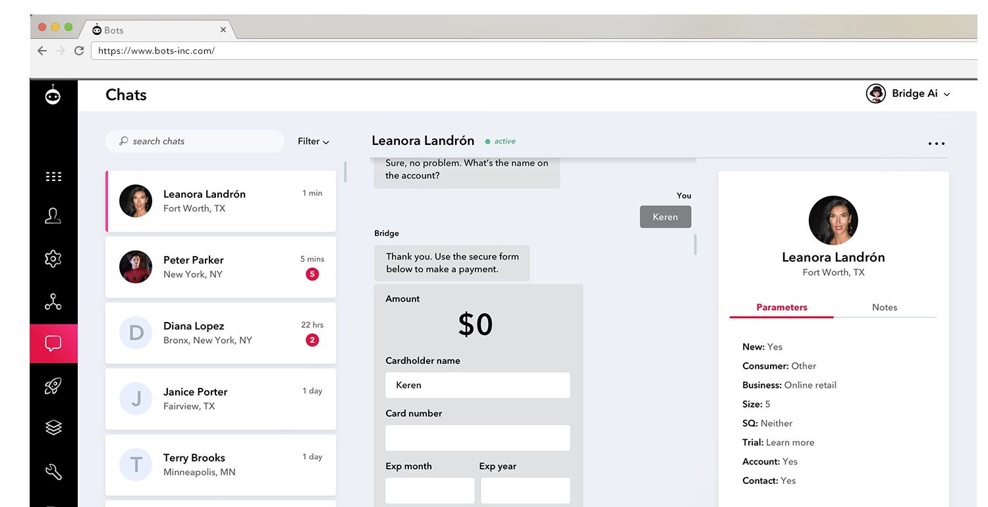
Task: Open the layers stack icon in sidebar
Action: 53,427
